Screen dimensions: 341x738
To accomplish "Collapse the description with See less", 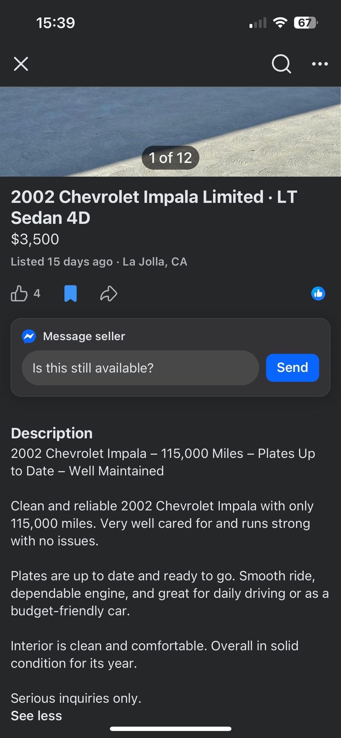I will [x=36, y=716].
